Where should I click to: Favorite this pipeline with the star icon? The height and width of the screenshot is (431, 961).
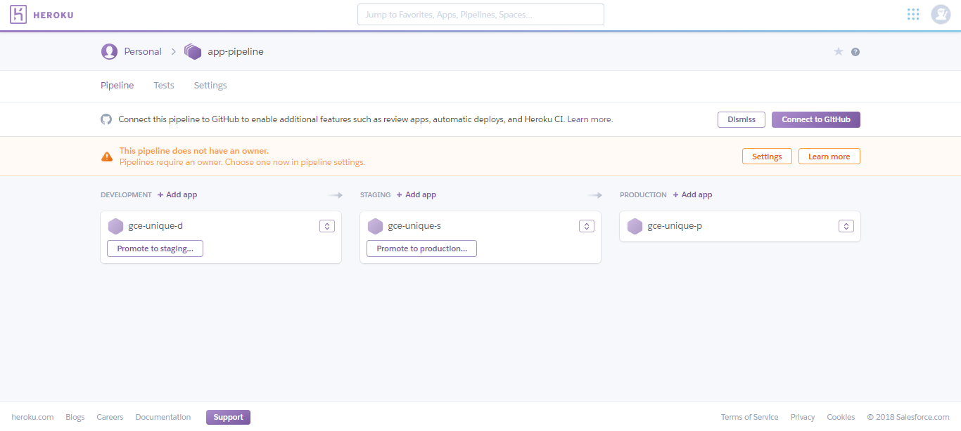pyautogui.click(x=838, y=52)
